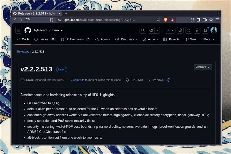Open the Leo AI sparkle icon
The image size is (231, 154).
click(x=211, y=20)
